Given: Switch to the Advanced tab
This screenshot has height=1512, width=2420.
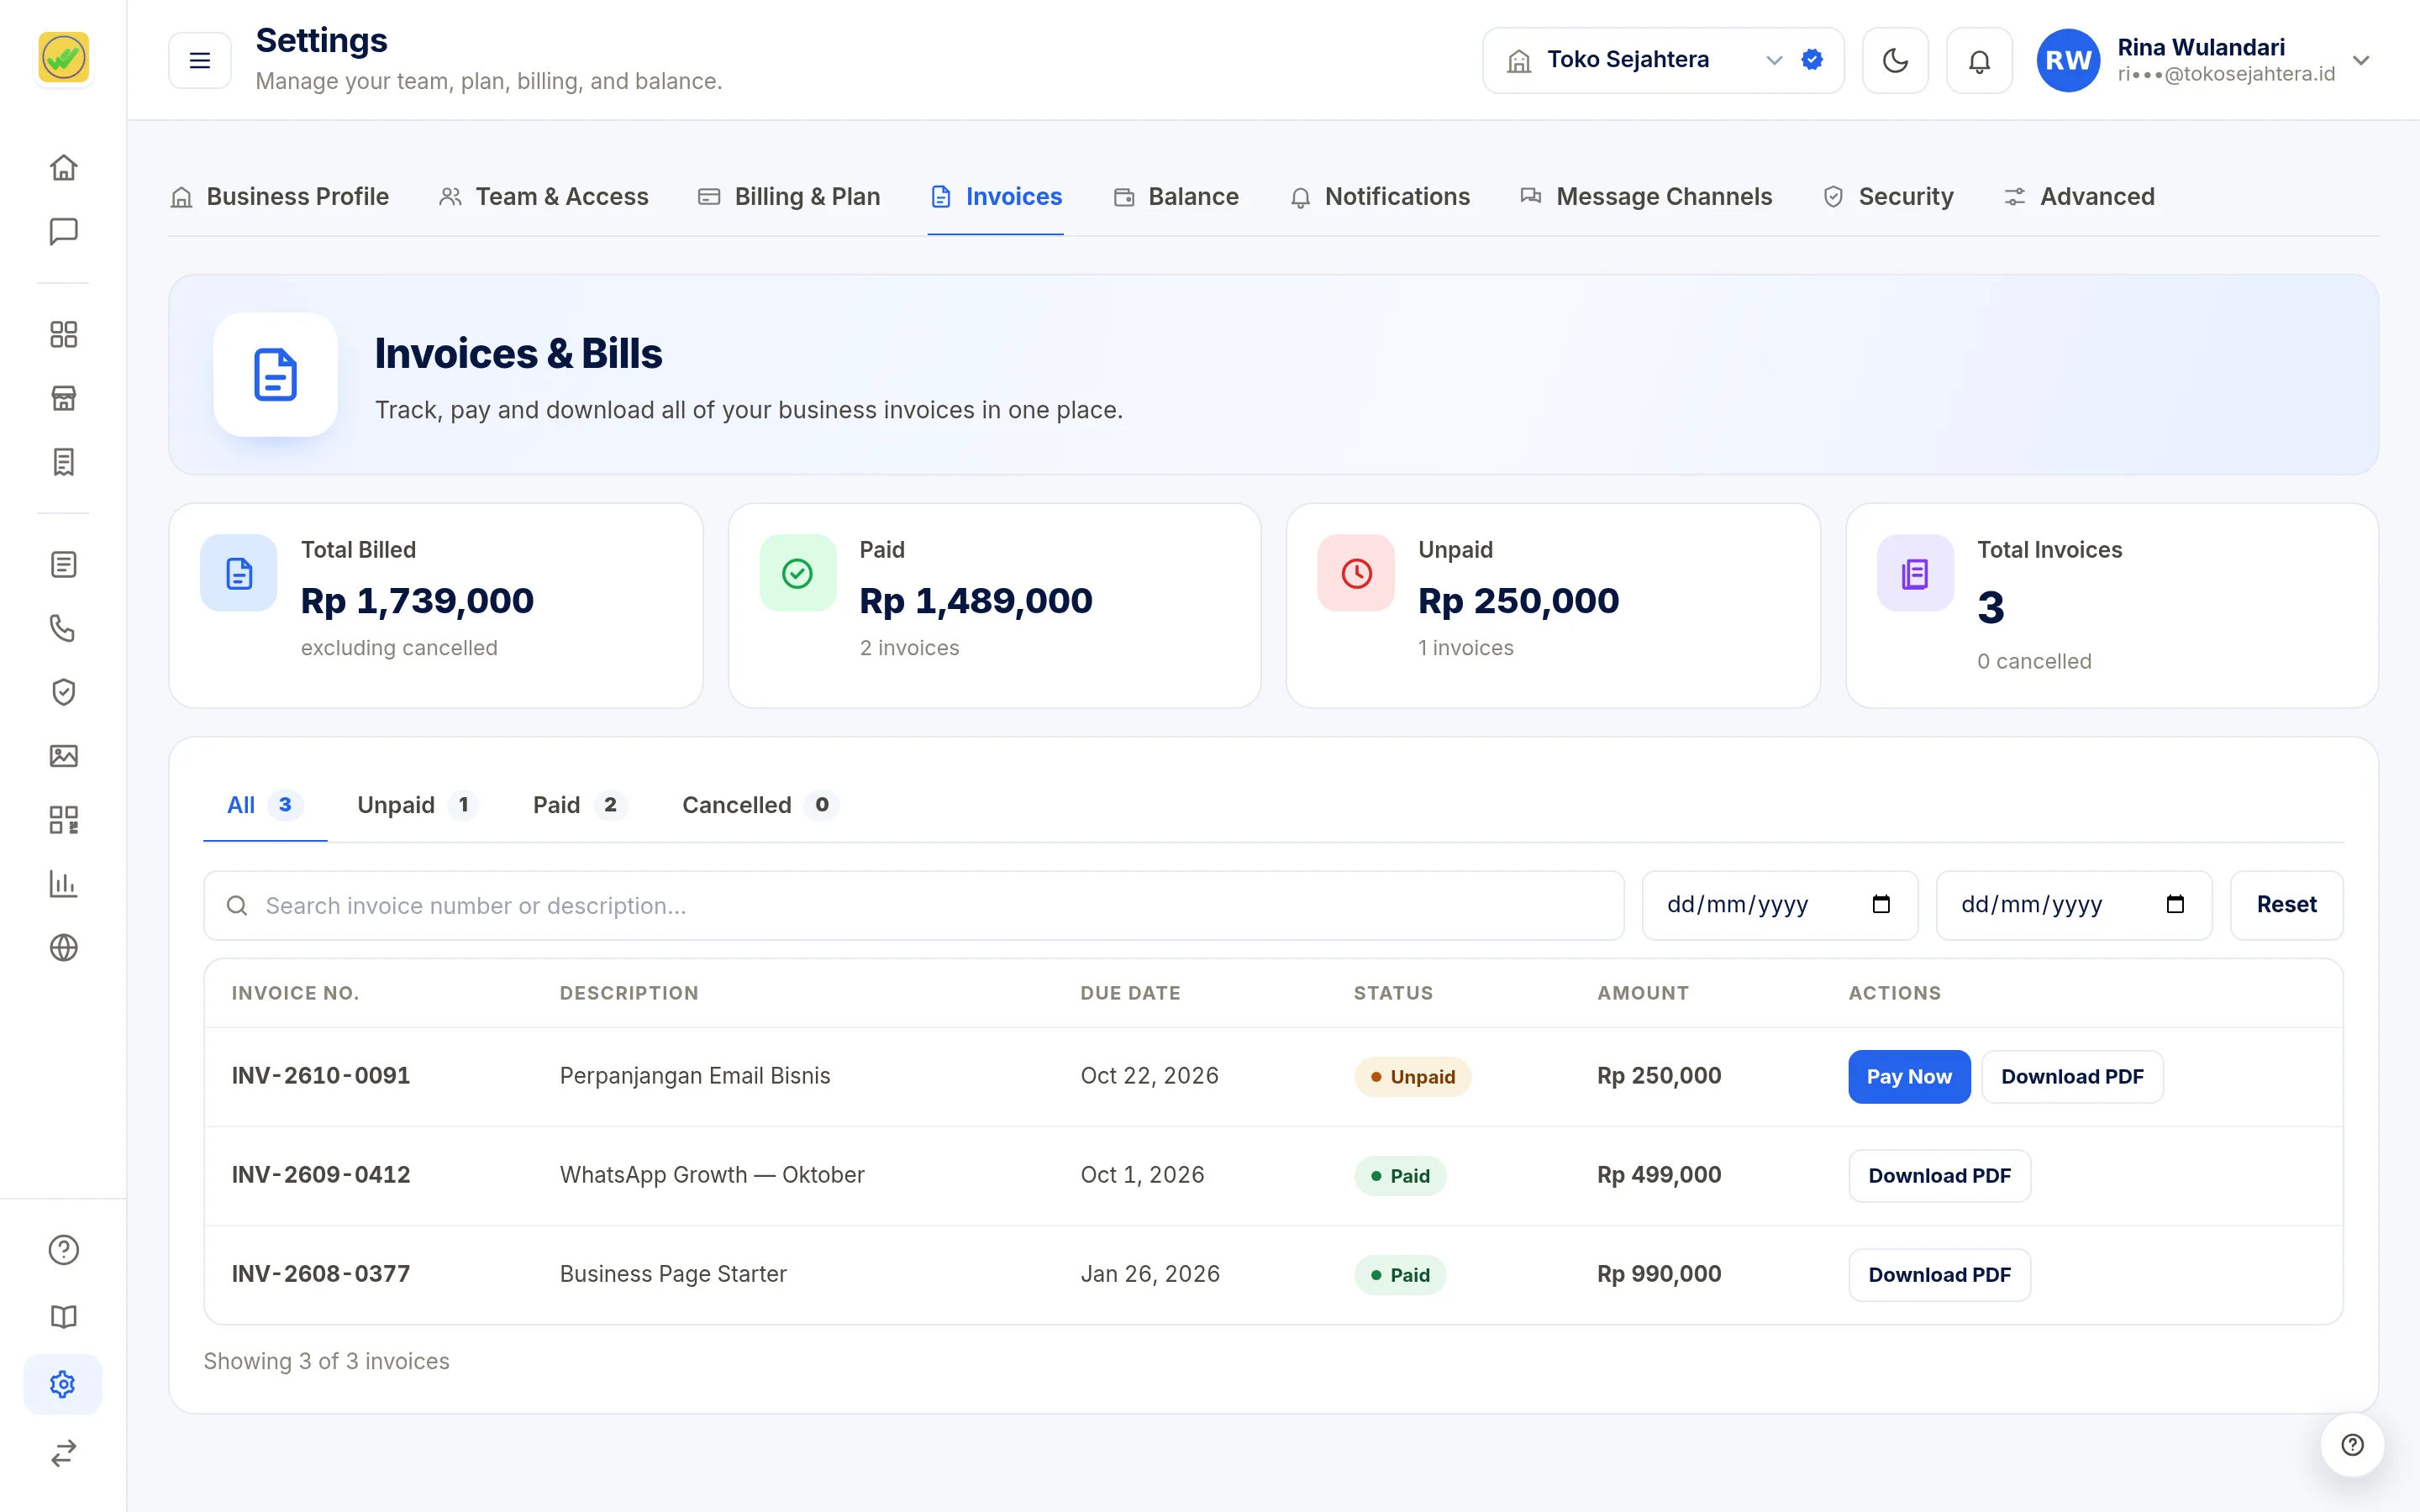Looking at the screenshot, I should (x=2079, y=197).
